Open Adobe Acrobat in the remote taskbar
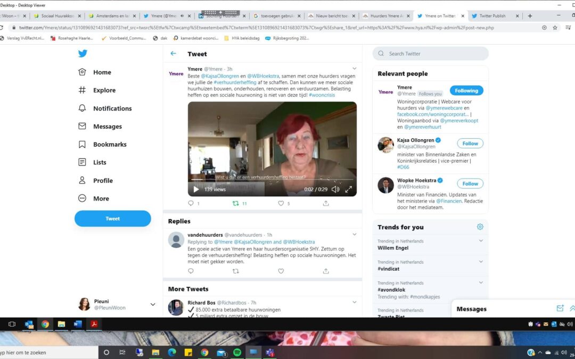575x359 pixels. [x=94, y=324]
